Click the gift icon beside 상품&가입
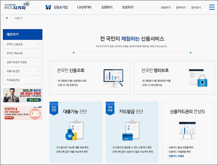 [x=48, y=7]
